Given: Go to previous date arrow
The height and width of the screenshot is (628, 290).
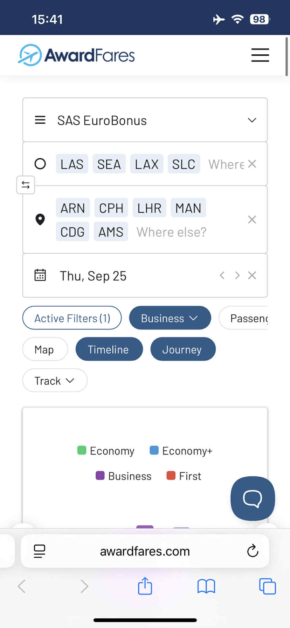Looking at the screenshot, I should tap(222, 275).
